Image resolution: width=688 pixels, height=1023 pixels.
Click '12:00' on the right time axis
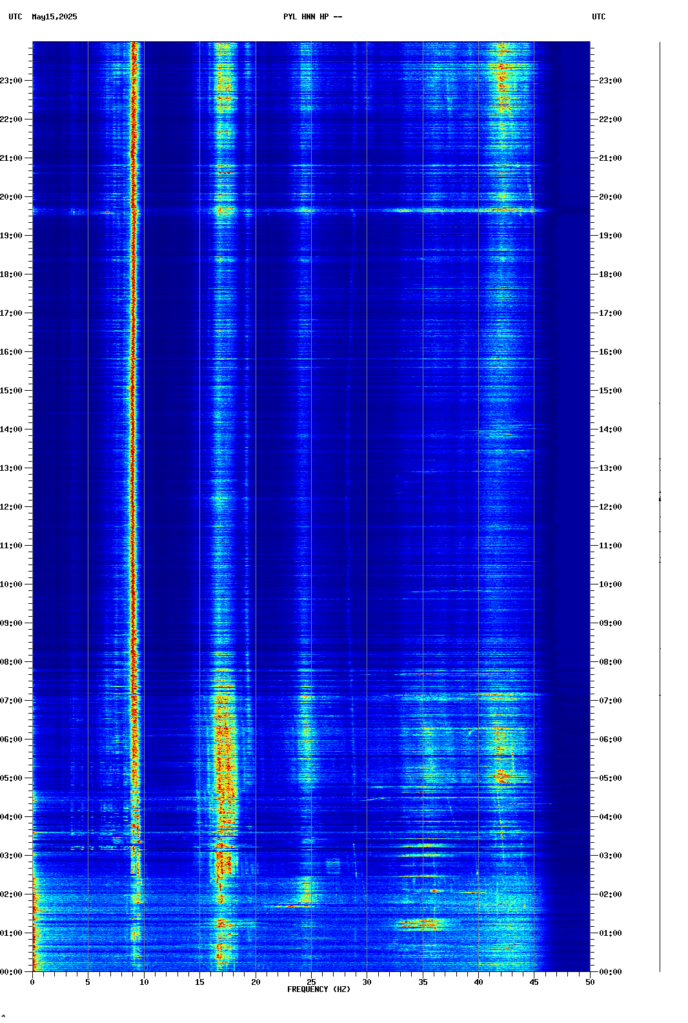tap(611, 507)
